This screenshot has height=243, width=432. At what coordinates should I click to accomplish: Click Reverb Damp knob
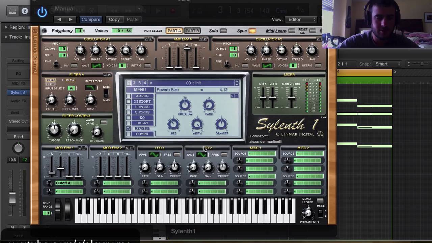click(209, 105)
